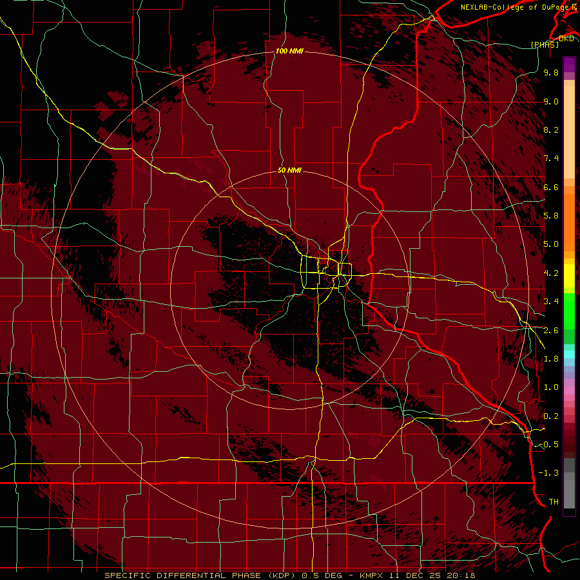The height and width of the screenshot is (580, 580).
Task: Click the purple segment atop the color bar
Action: 569,64
